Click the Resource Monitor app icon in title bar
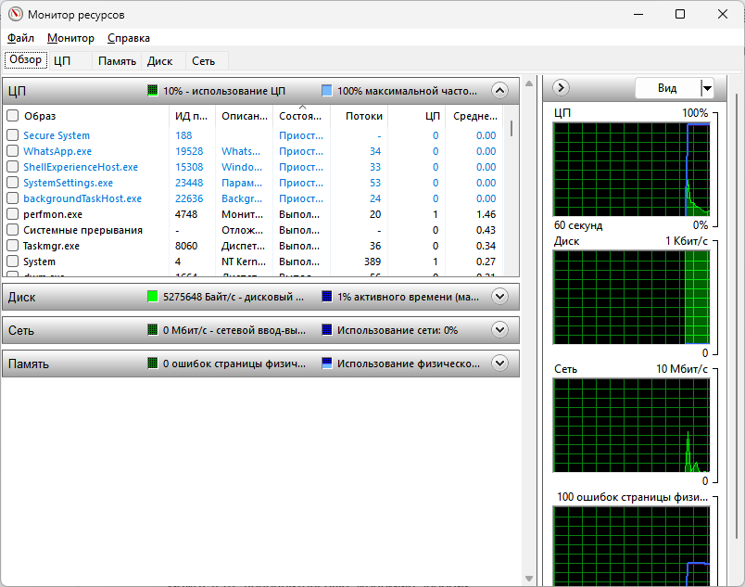This screenshot has width=745, height=587. tap(16, 14)
